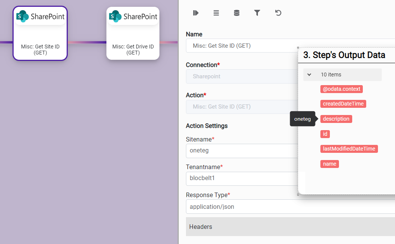Open the Connection Sharepoint dropdown
This screenshot has height=244, width=395.
point(242,76)
